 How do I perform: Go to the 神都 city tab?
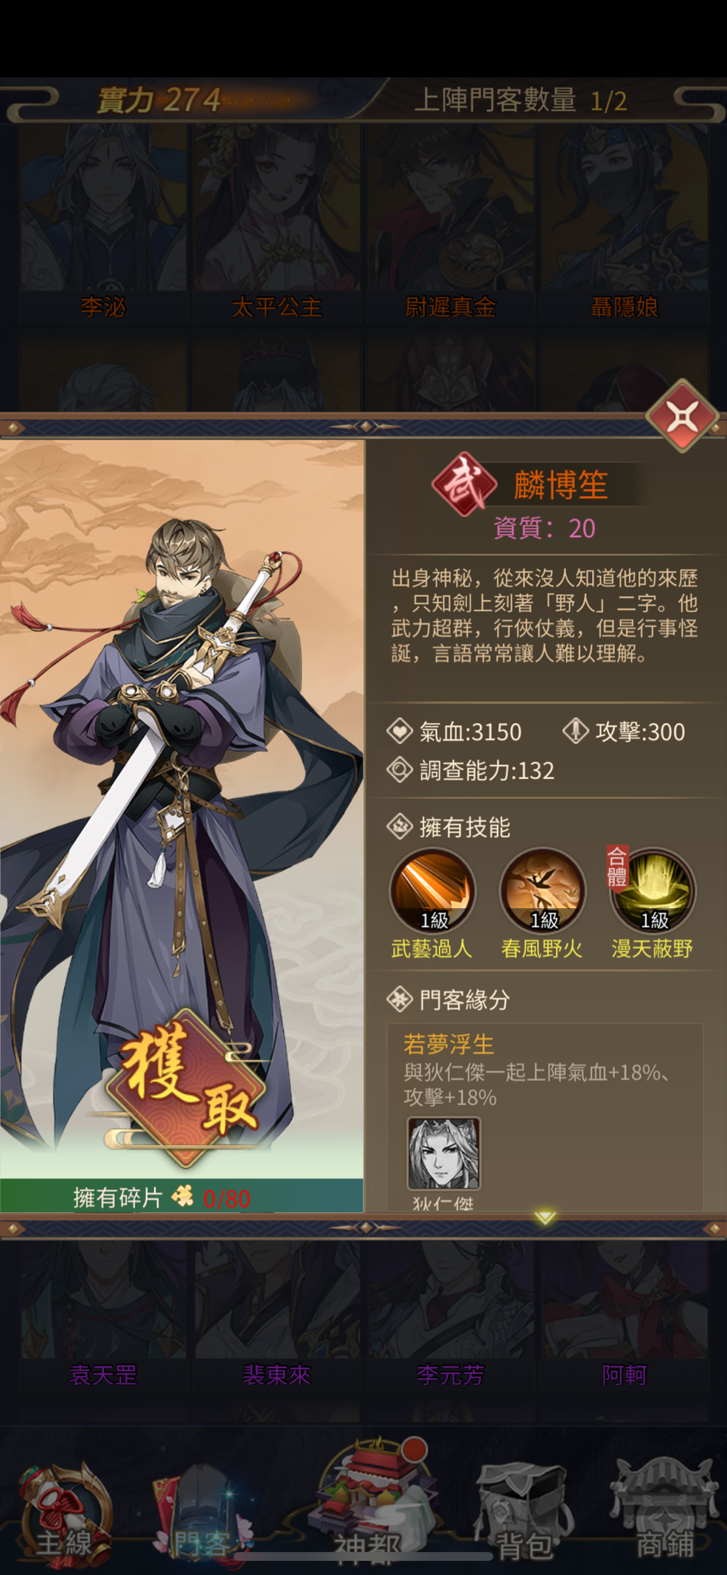tap(366, 1505)
